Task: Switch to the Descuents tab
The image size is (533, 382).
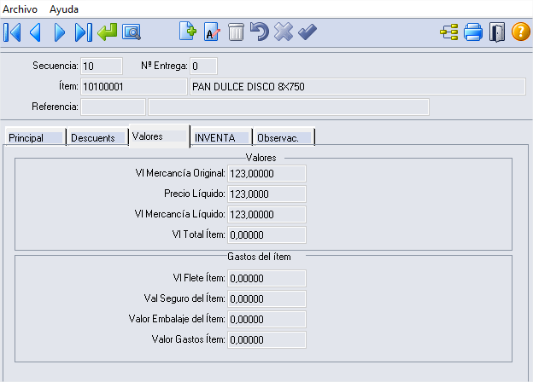Action: (x=98, y=137)
